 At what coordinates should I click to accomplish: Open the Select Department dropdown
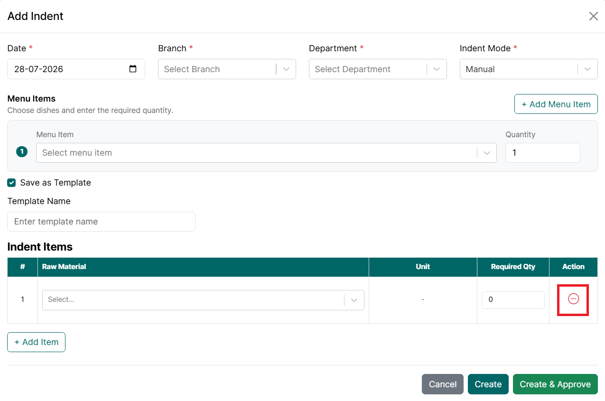[378, 69]
